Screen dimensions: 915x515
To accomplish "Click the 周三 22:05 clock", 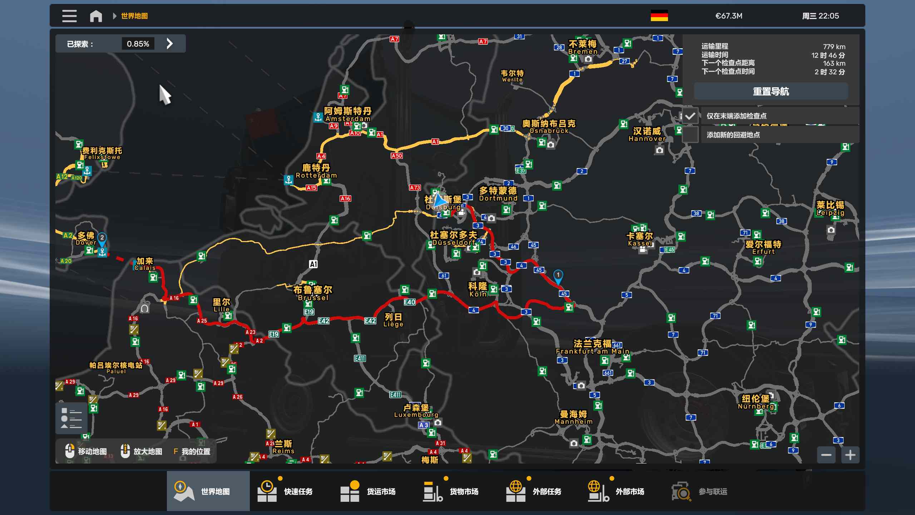I will click(820, 16).
